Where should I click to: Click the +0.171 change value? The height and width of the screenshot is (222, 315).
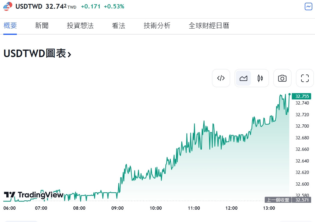point(91,6)
